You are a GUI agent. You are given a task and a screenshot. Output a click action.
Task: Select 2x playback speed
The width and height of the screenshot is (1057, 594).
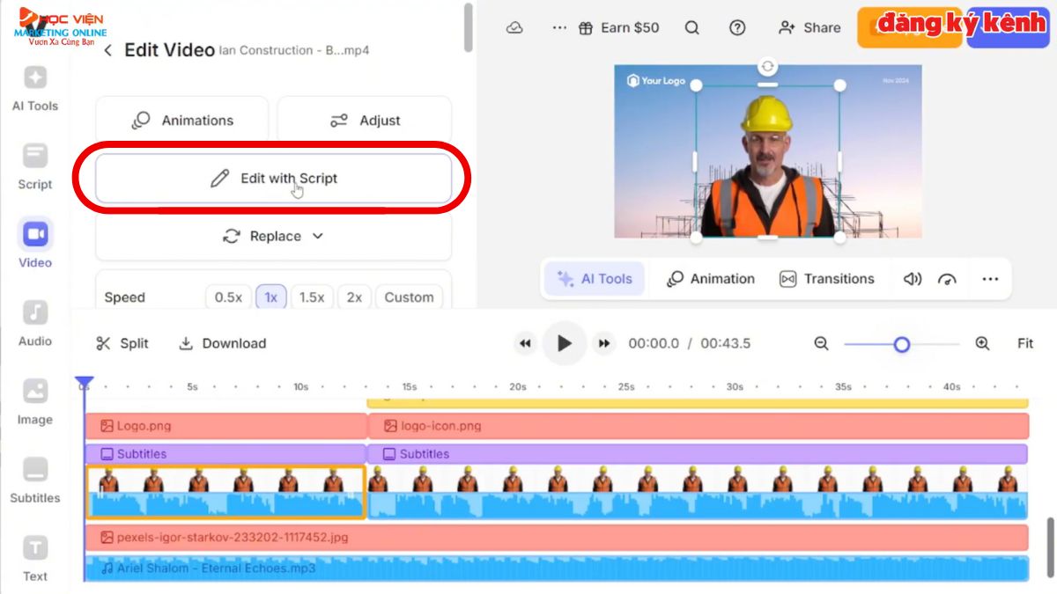click(354, 297)
